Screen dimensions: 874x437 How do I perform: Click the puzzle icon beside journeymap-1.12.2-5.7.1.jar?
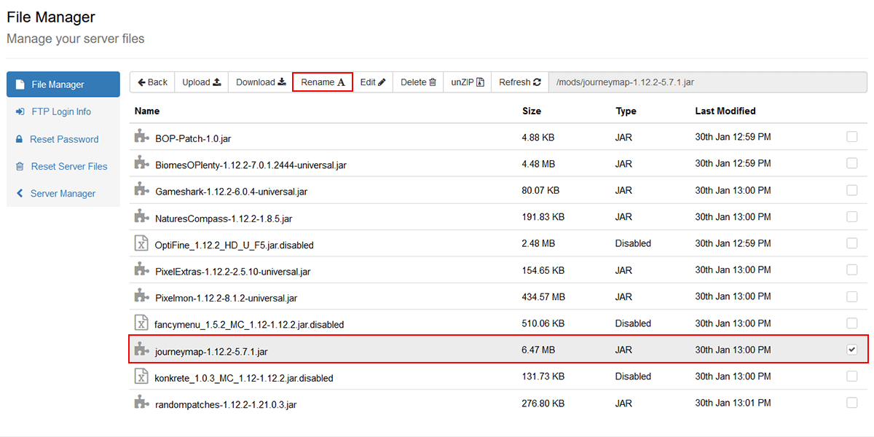[x=141, y=350]
